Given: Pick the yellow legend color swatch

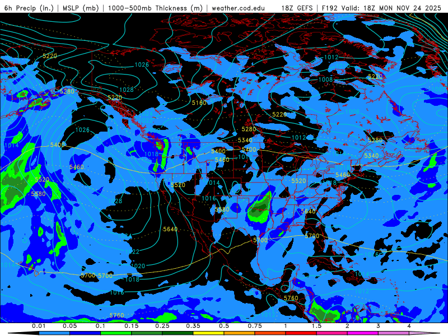Looking at the screenshot, I should (x=208, y=333).
